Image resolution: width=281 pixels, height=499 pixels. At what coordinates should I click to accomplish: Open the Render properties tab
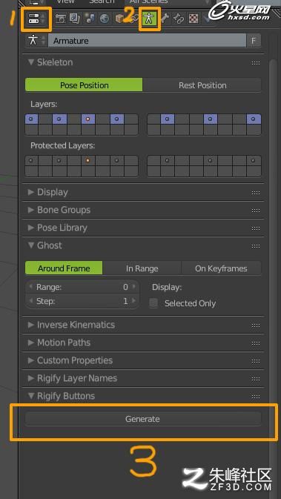(61, 19)
